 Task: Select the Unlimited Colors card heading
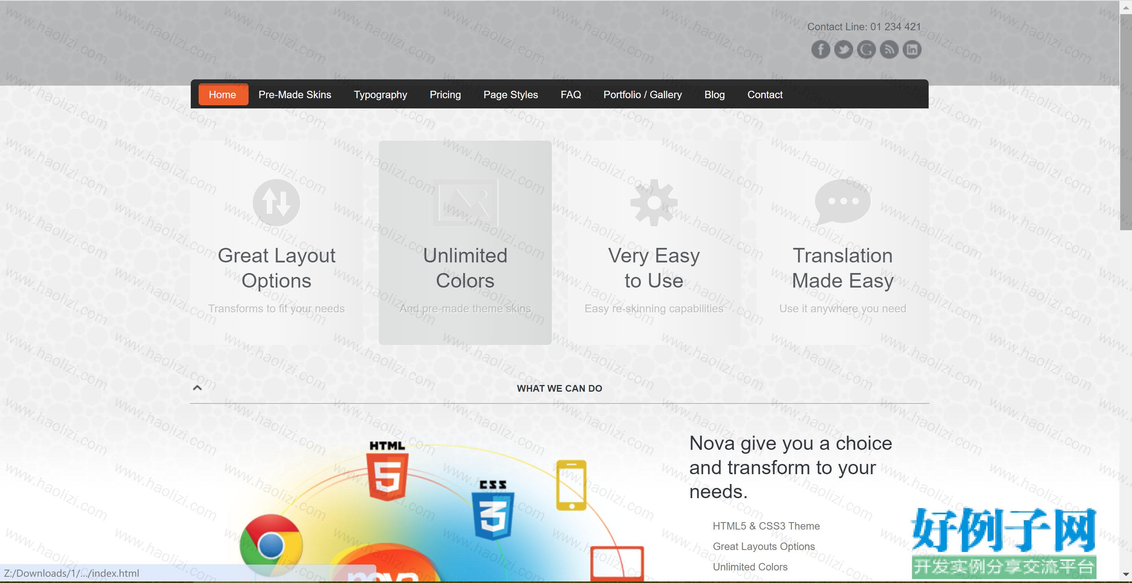[465, 268]
